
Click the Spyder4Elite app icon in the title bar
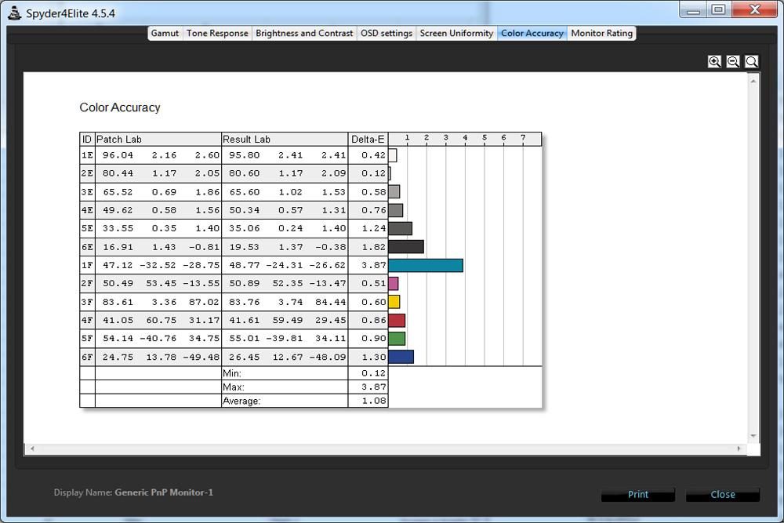click(14, 13)
